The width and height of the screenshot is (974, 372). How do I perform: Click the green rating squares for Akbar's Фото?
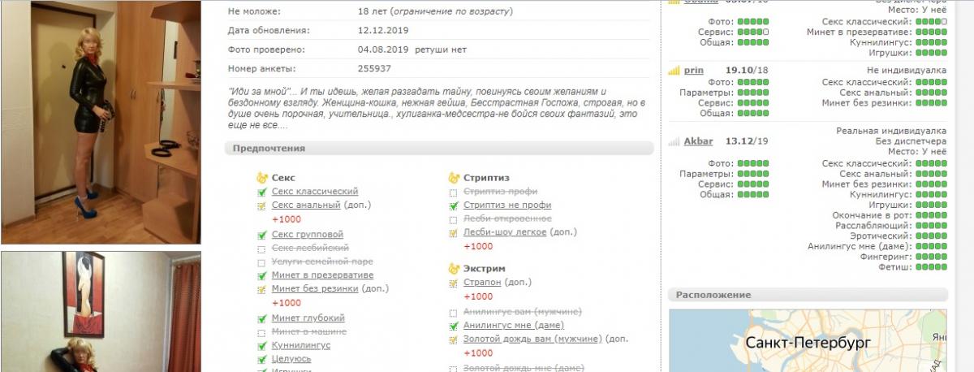[x=752, y=163]
